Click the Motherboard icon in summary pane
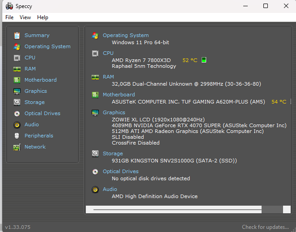 point(95,95)
